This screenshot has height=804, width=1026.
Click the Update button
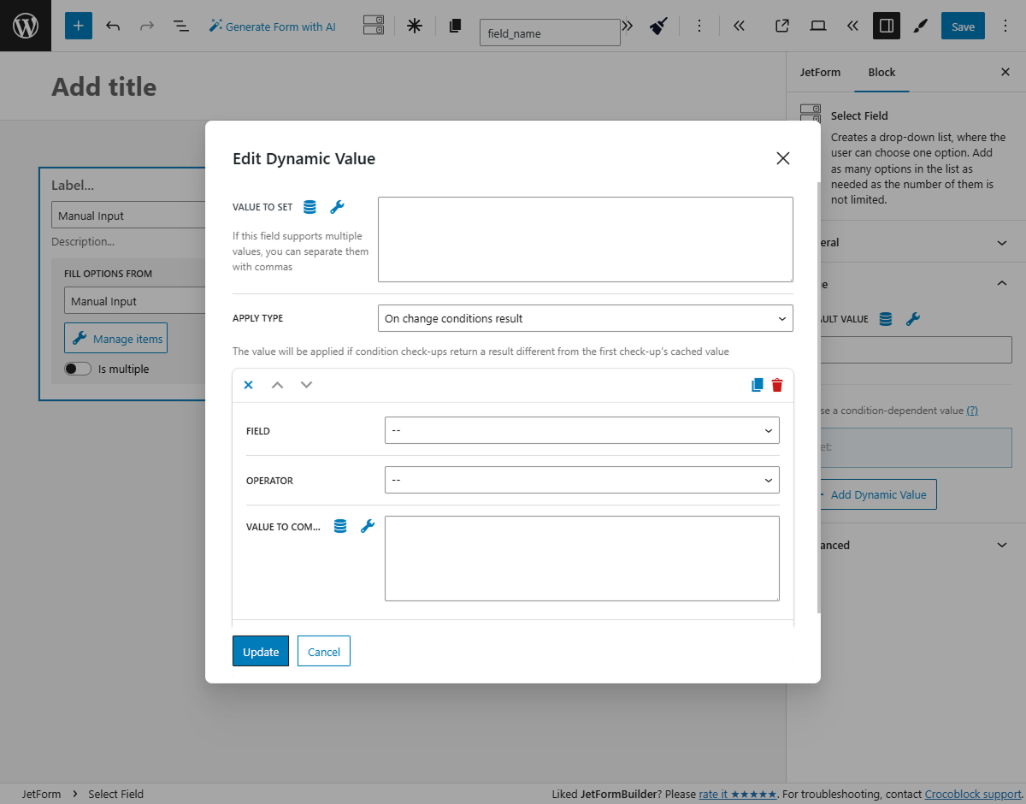click(260, 651)
